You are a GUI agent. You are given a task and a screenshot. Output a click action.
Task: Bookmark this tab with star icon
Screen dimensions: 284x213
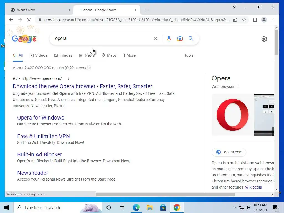coord(244,20)
